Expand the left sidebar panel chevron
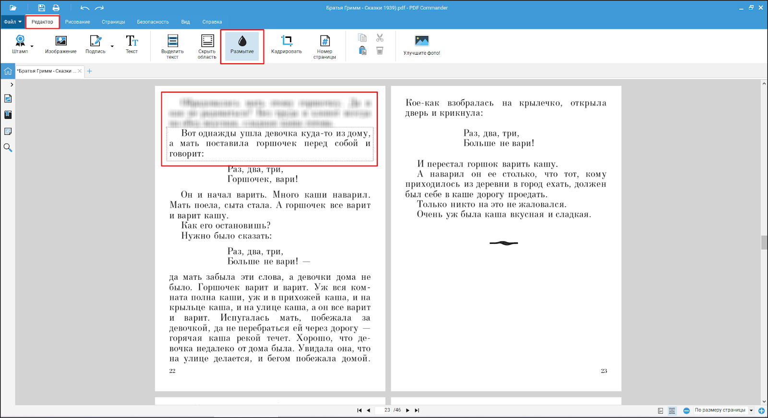 click(x=12, y=84)
